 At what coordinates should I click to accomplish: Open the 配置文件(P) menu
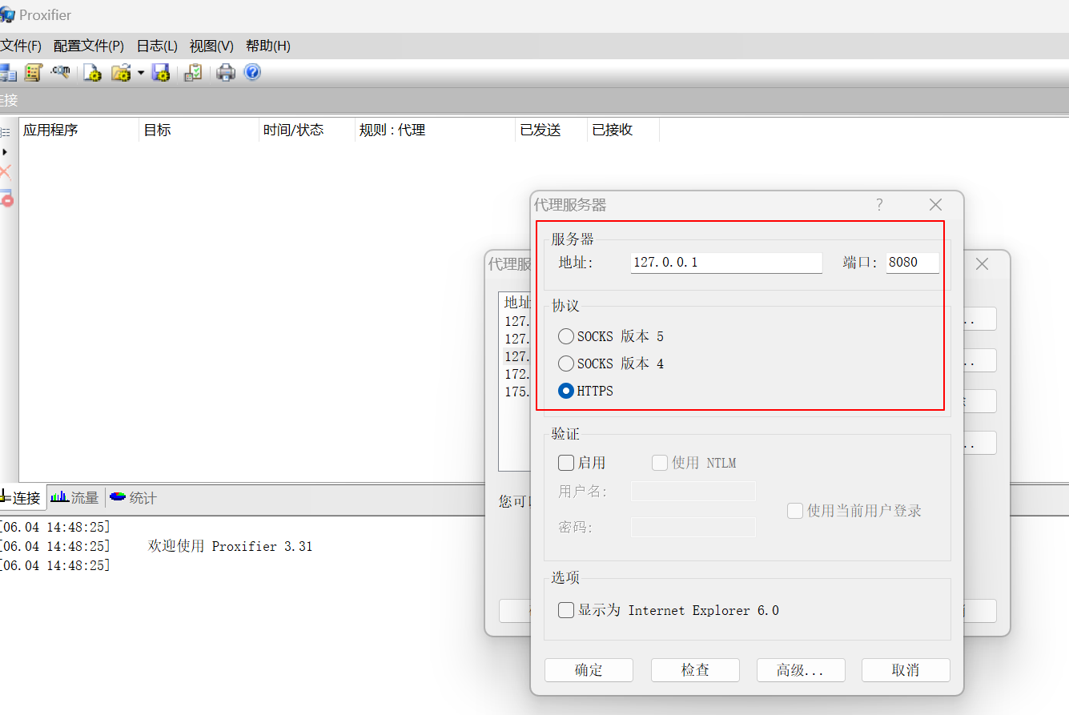tap(89, 46)
